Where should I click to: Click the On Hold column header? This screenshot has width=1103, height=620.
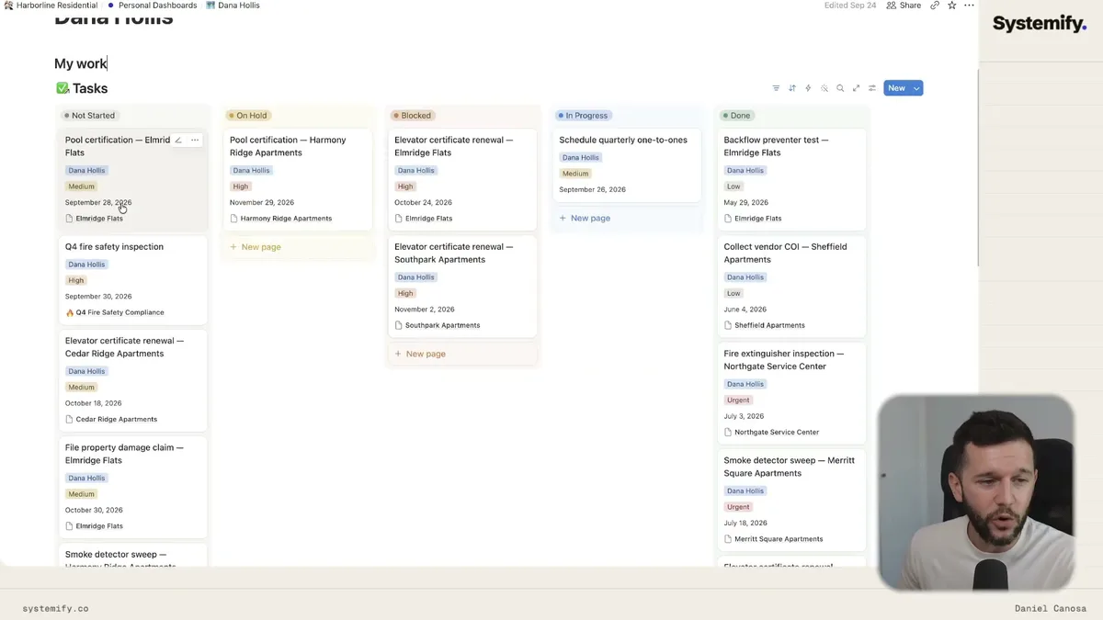coord(248,116)
